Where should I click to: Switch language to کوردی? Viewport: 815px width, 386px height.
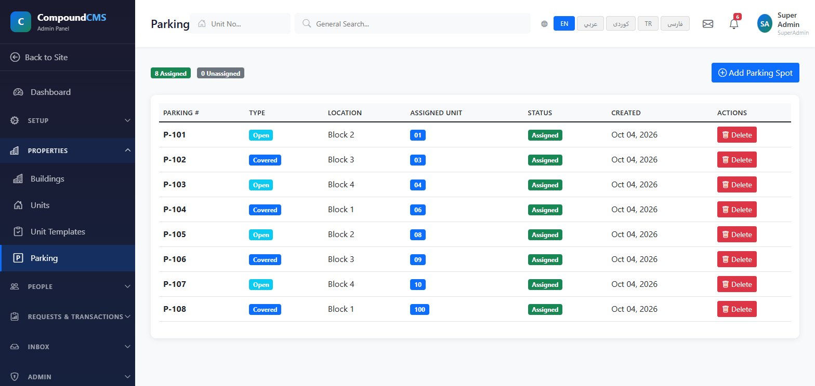click(x=621, y=24)
